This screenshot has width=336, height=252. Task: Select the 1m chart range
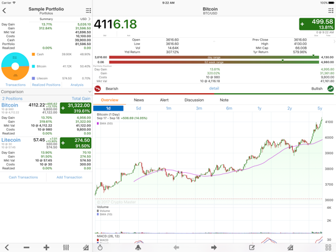pos(169,108)
